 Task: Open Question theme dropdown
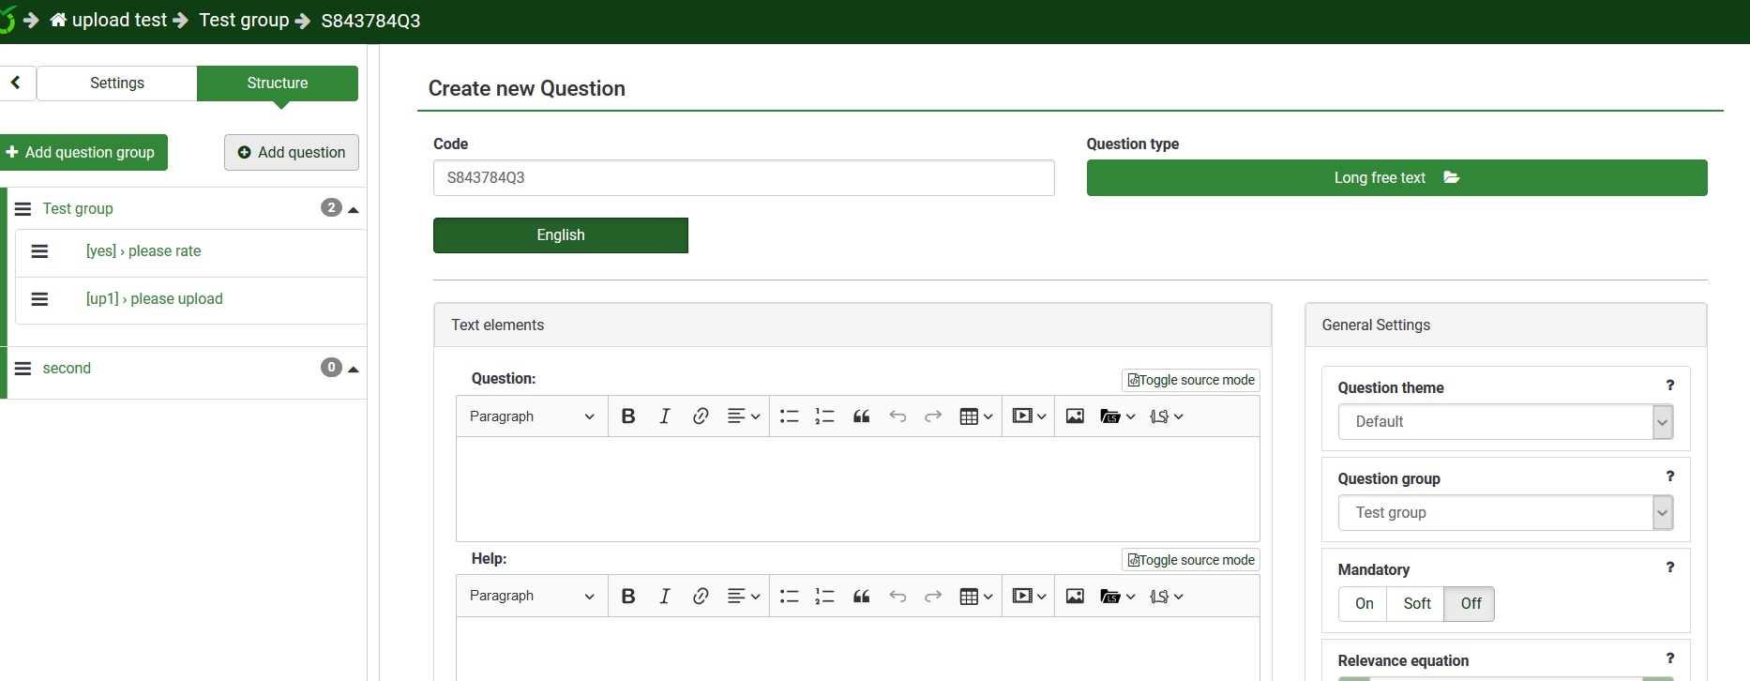point(1504,422)
